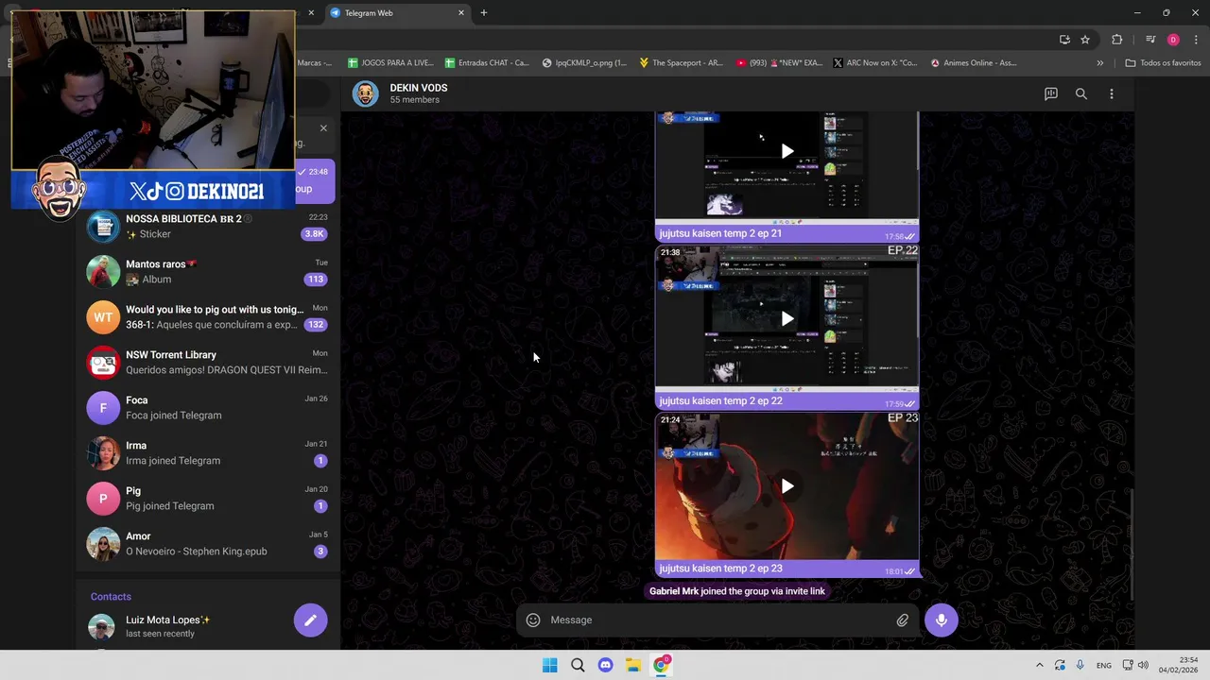
Task: Open the JOGOS PARA A LIVE bookmark
Action: [390, 63]
